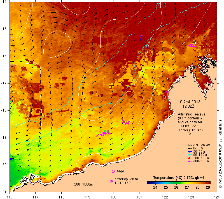Click the -21 latitude axis label
Screen dimensions: 224x199
(x=4, y=192)
